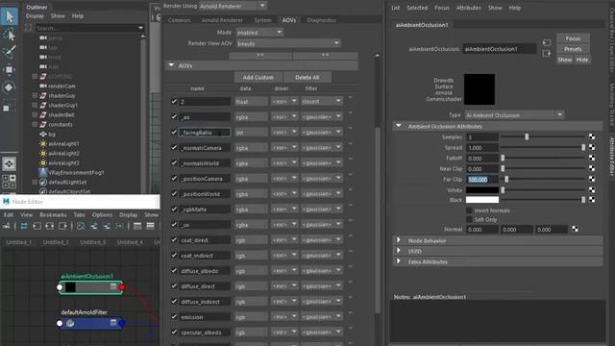The image size is (615, 346).
Task: Click the Hide button
Action: 582,60
